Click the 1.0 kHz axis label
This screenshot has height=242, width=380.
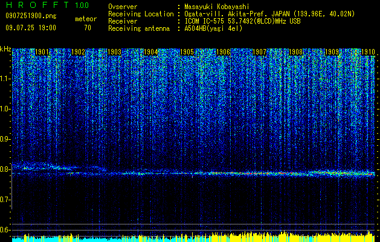[5, 109]
